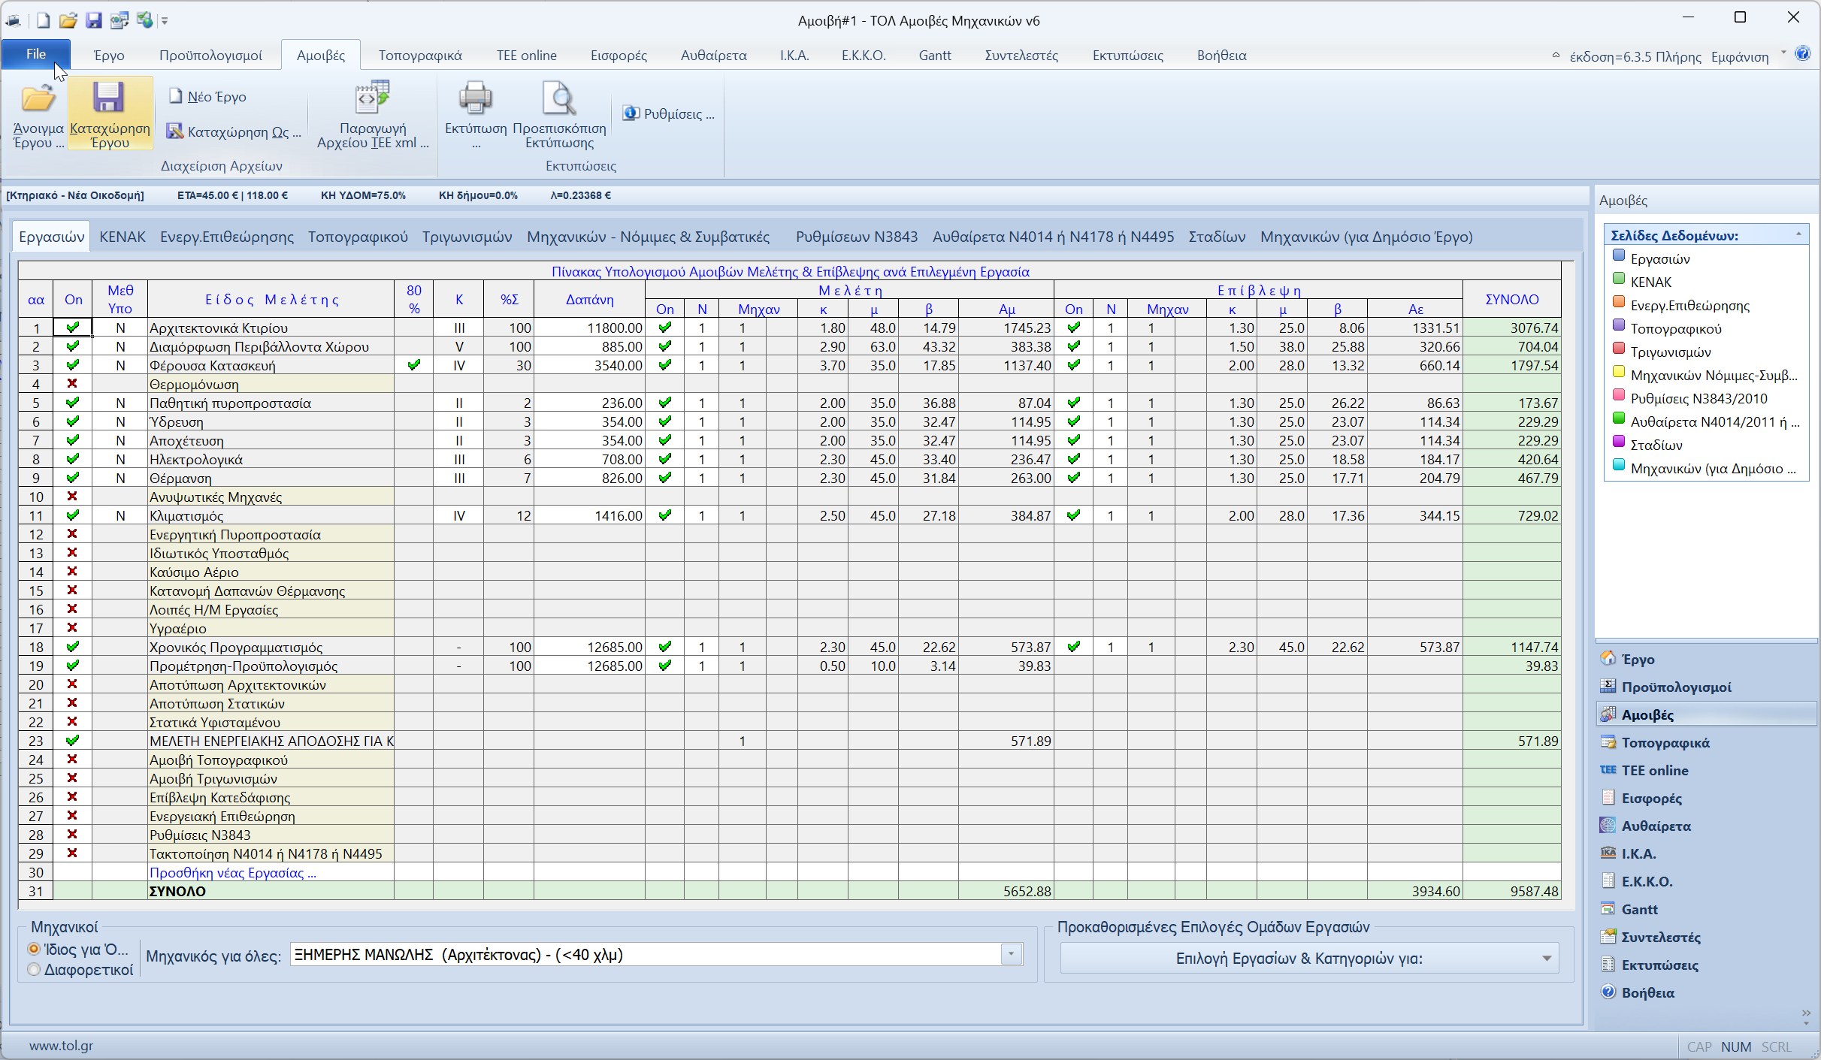Viewport: 1821px width, 1060px height.
Task: Switch to the ΚΕΝΑΚ tab
Action: [123, 237]
